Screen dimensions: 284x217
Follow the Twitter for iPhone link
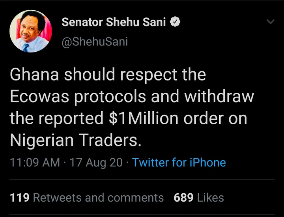coord(179,162)
